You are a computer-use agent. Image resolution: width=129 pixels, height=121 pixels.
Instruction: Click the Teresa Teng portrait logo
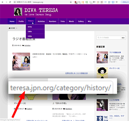[x=18, y=12]
